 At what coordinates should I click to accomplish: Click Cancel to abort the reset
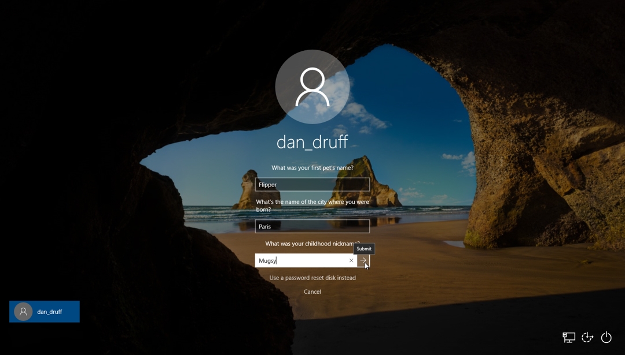312,292
